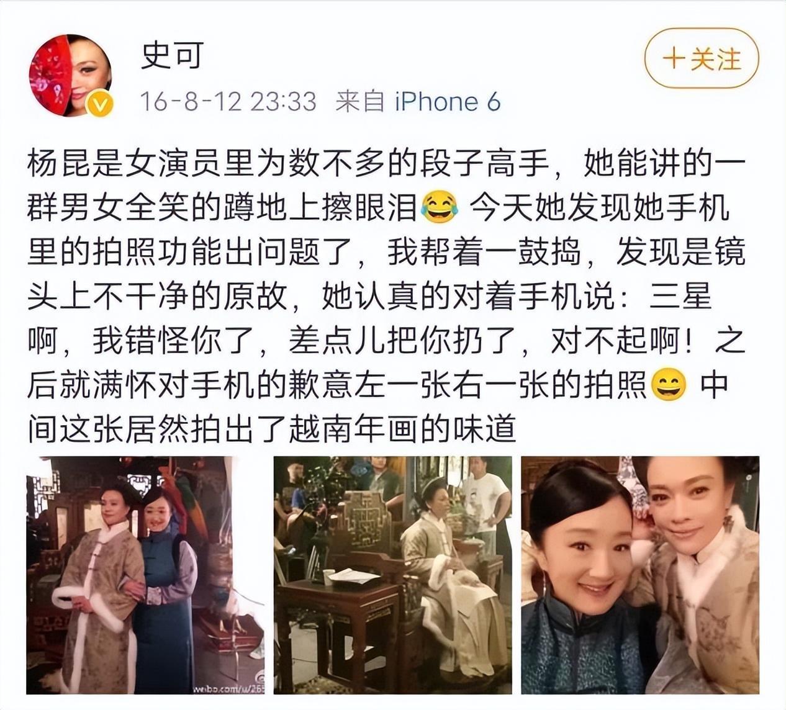Open the left photo of two standing women
Screen dimensions: 786x710
[x=145, y=575]
